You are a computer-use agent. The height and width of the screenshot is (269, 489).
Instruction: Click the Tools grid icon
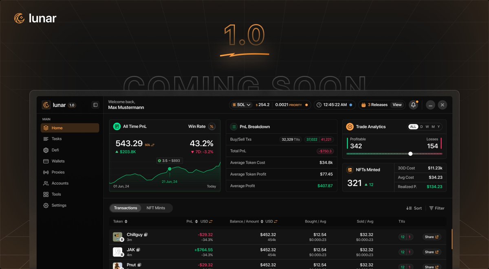tap(46, 195)
